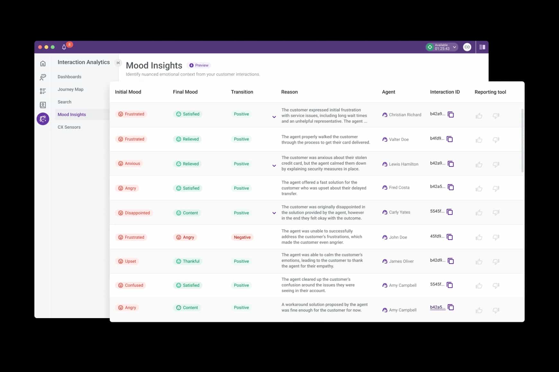The width and height of the screenshot is (559, 372).
Task: Click the green availability status indicator
Action: pos(430,47)
